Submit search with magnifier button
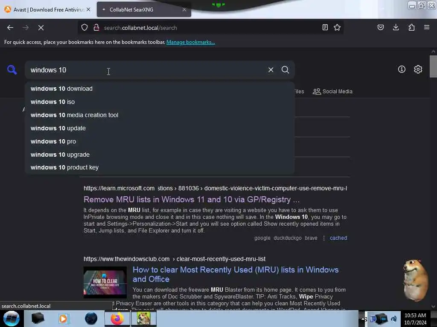The width and height of the screenshot is (437, 327). coord(285,70)
